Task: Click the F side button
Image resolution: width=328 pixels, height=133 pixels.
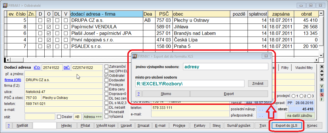Action: point(322,99)
